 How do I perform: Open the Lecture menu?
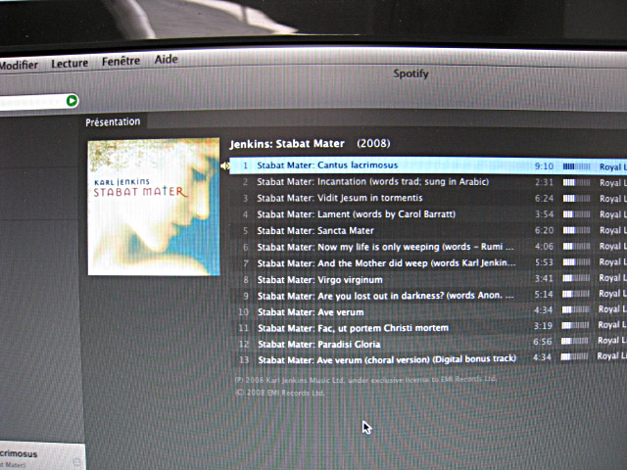tap(70, 63)
